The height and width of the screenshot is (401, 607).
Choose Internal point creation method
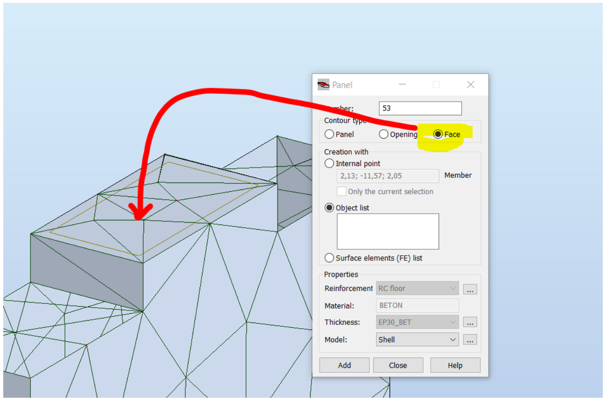pos(329,163)
